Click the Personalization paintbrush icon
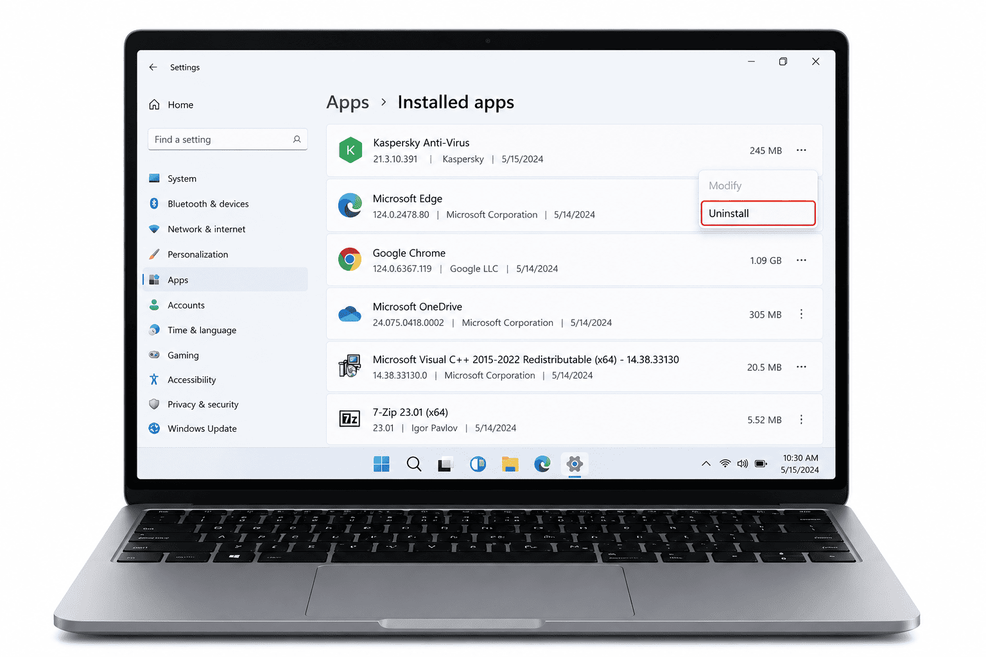Screen dimensions: 986x657 154,254
